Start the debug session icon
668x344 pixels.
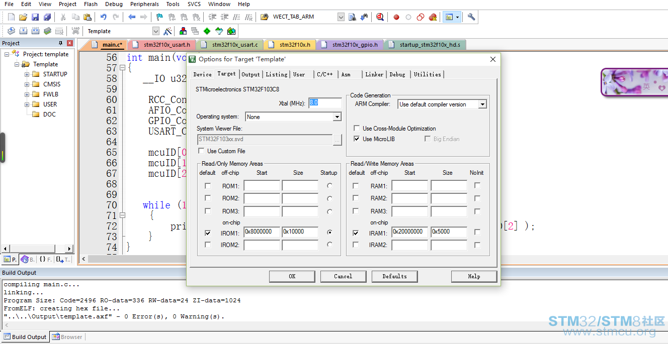[380, 17]
